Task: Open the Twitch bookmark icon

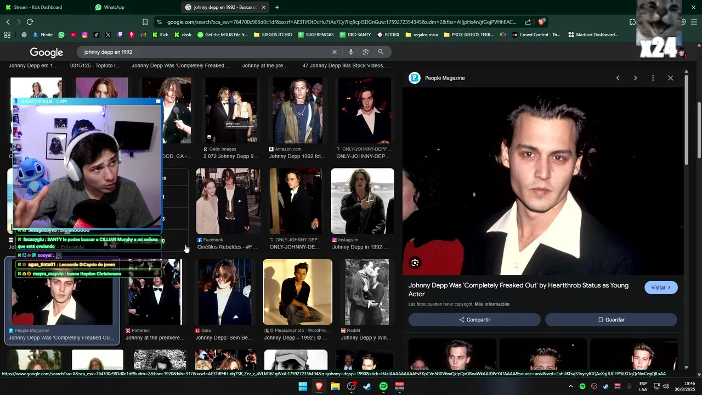Action: tap(120, 35)
